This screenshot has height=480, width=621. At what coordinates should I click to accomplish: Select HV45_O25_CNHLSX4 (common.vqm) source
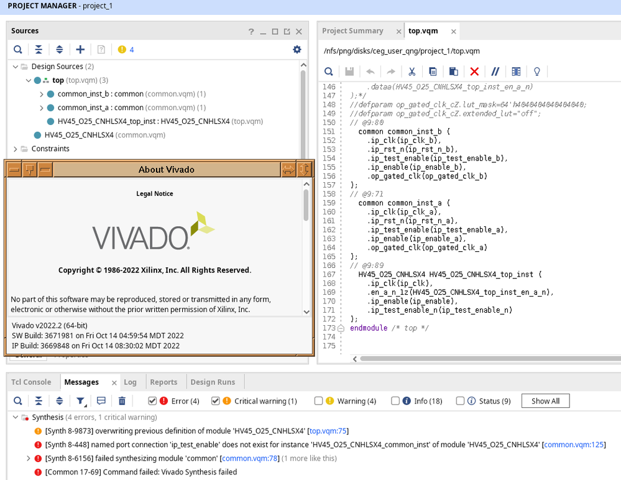104,135
